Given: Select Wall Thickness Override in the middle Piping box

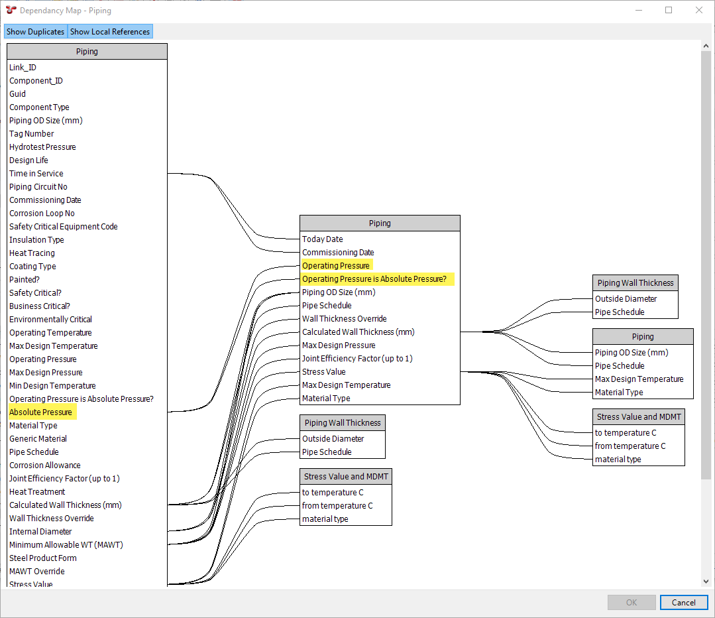Looking at the screenshot, I should point(345,318).
